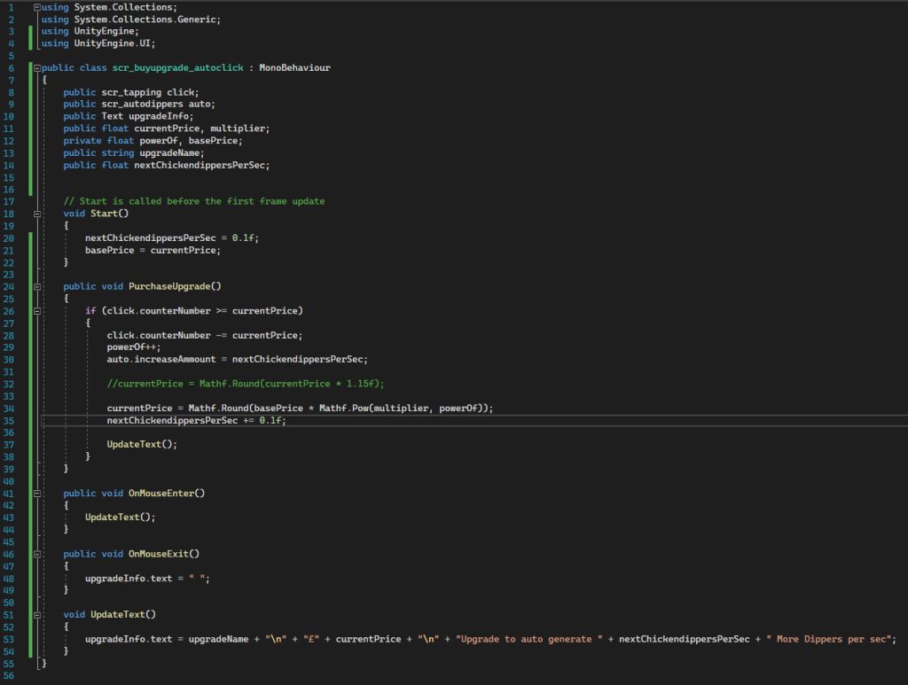Collapse the scr_buyupgrade_autoclick class block

pyautogui.click(x=37, y=67)
